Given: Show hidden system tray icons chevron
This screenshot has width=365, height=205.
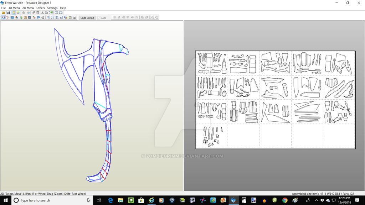Looking at the screenshot, I should pos(317,200).
